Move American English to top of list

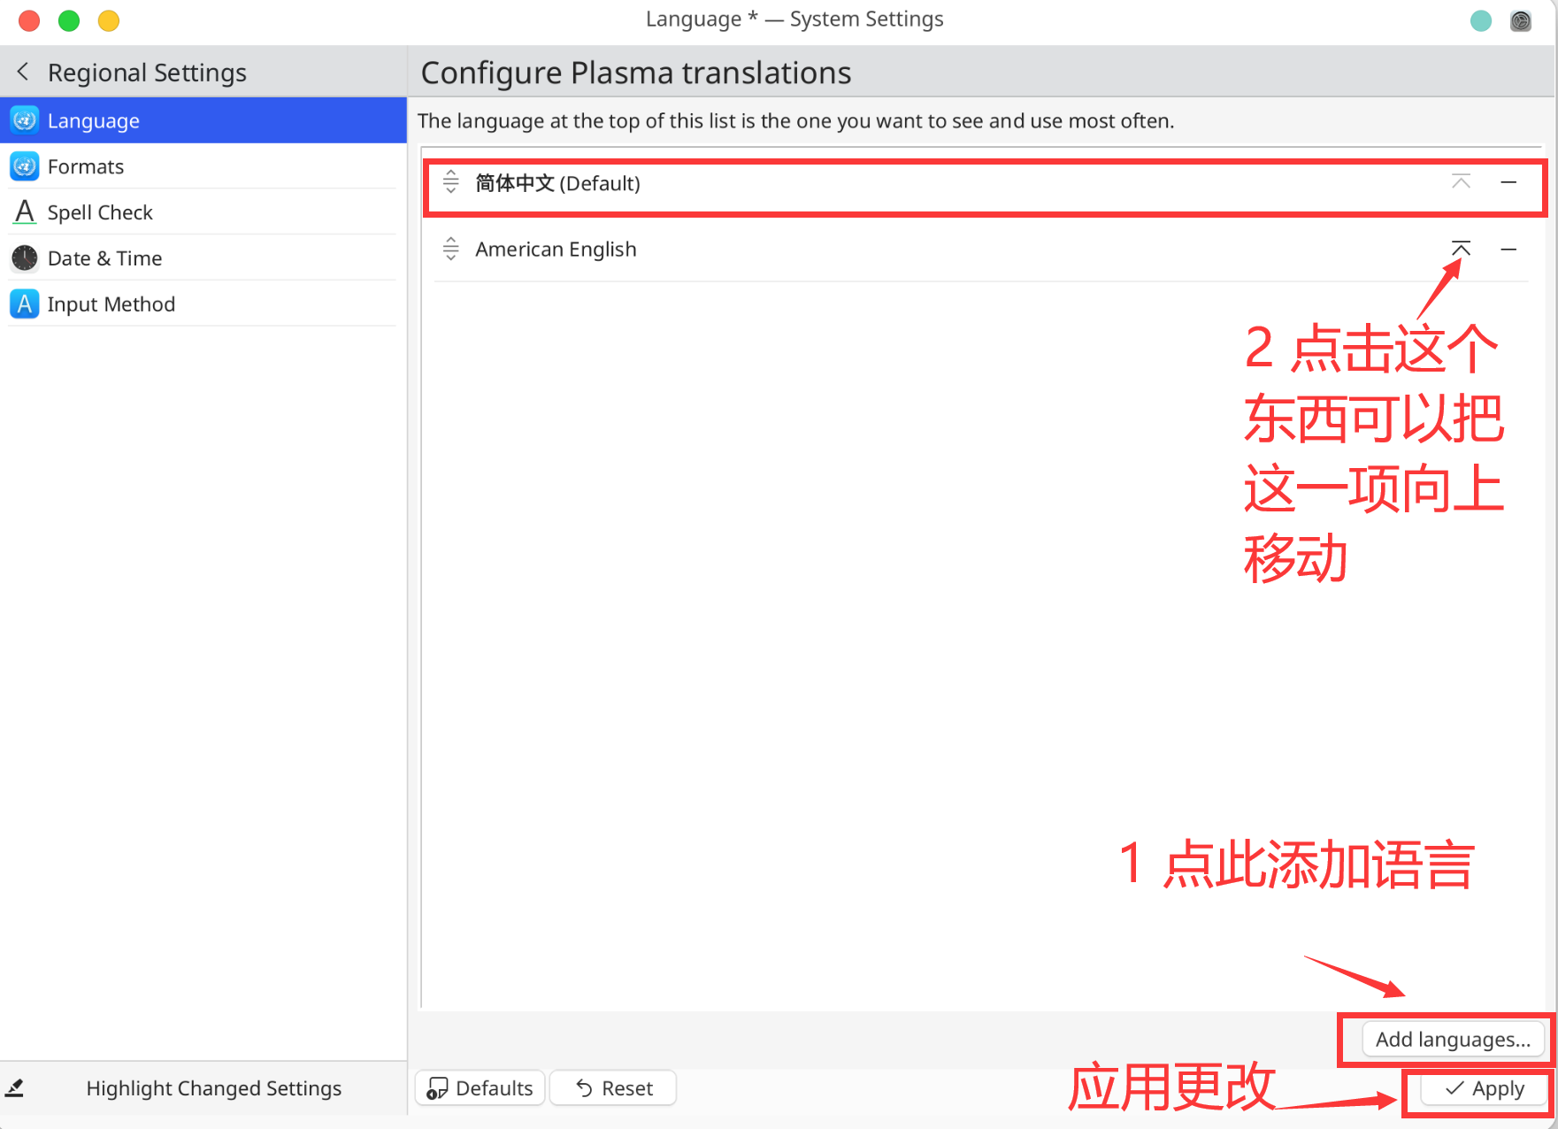pyautogui.click(x=1461, y=249)
